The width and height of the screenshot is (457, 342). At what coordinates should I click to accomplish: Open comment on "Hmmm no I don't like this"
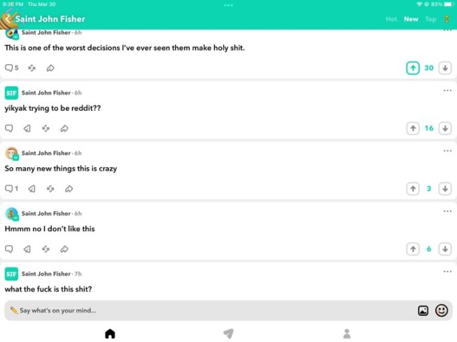(x=9, y=249)
